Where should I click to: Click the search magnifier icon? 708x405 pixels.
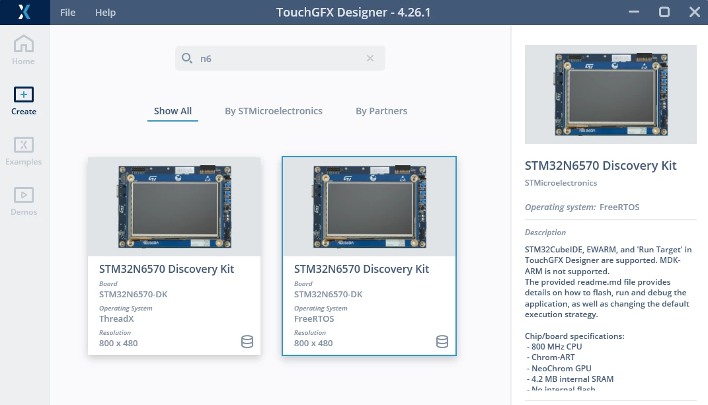point(187,58)
